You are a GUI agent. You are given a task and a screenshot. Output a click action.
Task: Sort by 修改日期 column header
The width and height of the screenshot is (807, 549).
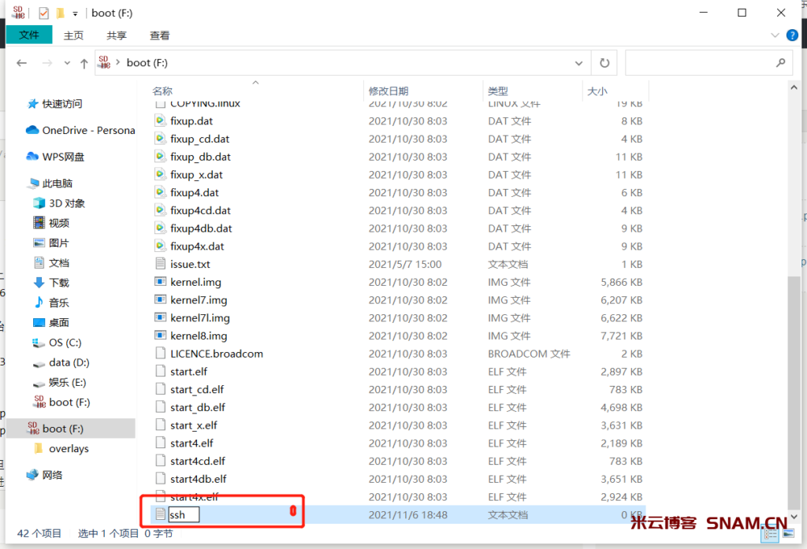[x=389, y=91]
